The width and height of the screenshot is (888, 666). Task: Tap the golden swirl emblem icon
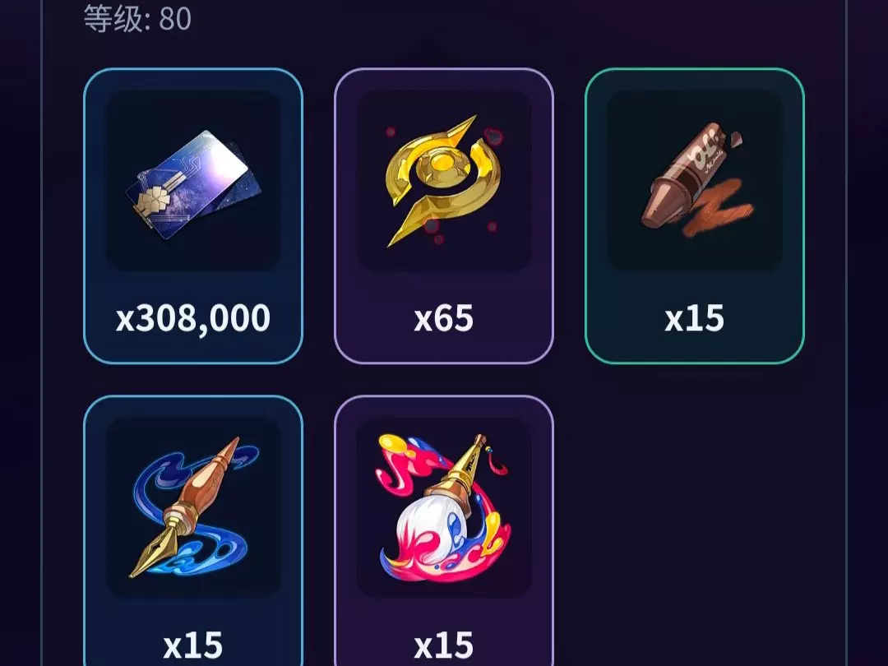(x=443, y=181)
